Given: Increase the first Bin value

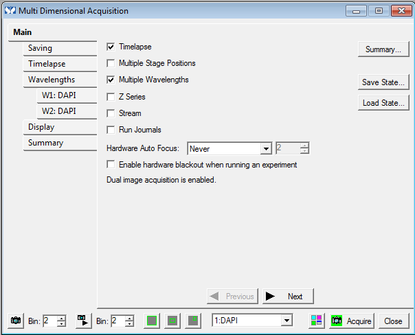Looking at the screenshot, I should click(61, 318).
